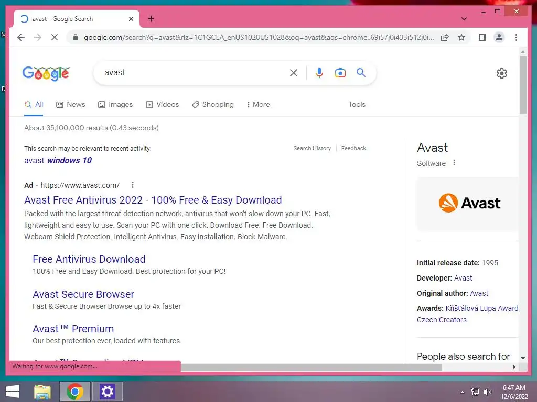Select the All results tab
Screen dimensions: 537x402
(x=34, y=105)
